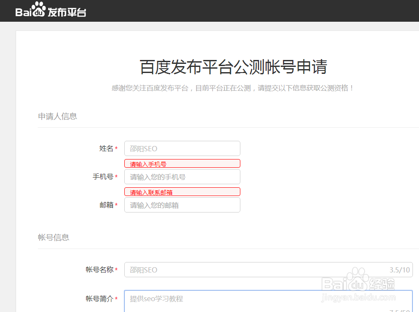Click the 帐号简介 field label

[x=100, y=299]
